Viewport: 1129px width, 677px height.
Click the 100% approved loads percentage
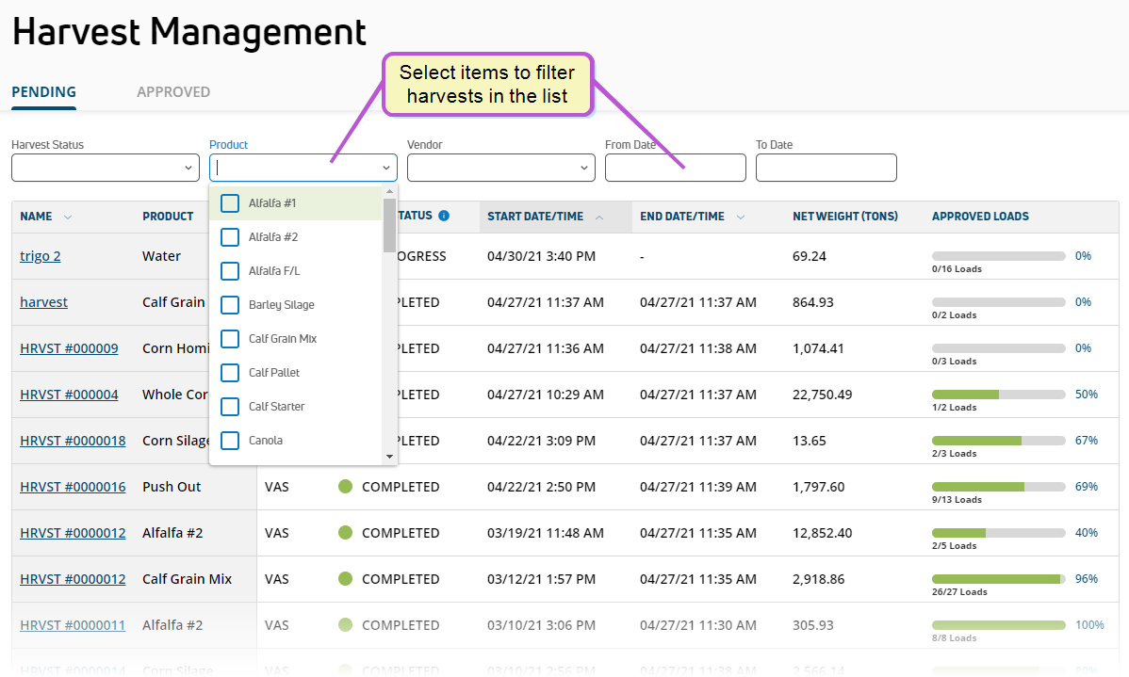1089,625
